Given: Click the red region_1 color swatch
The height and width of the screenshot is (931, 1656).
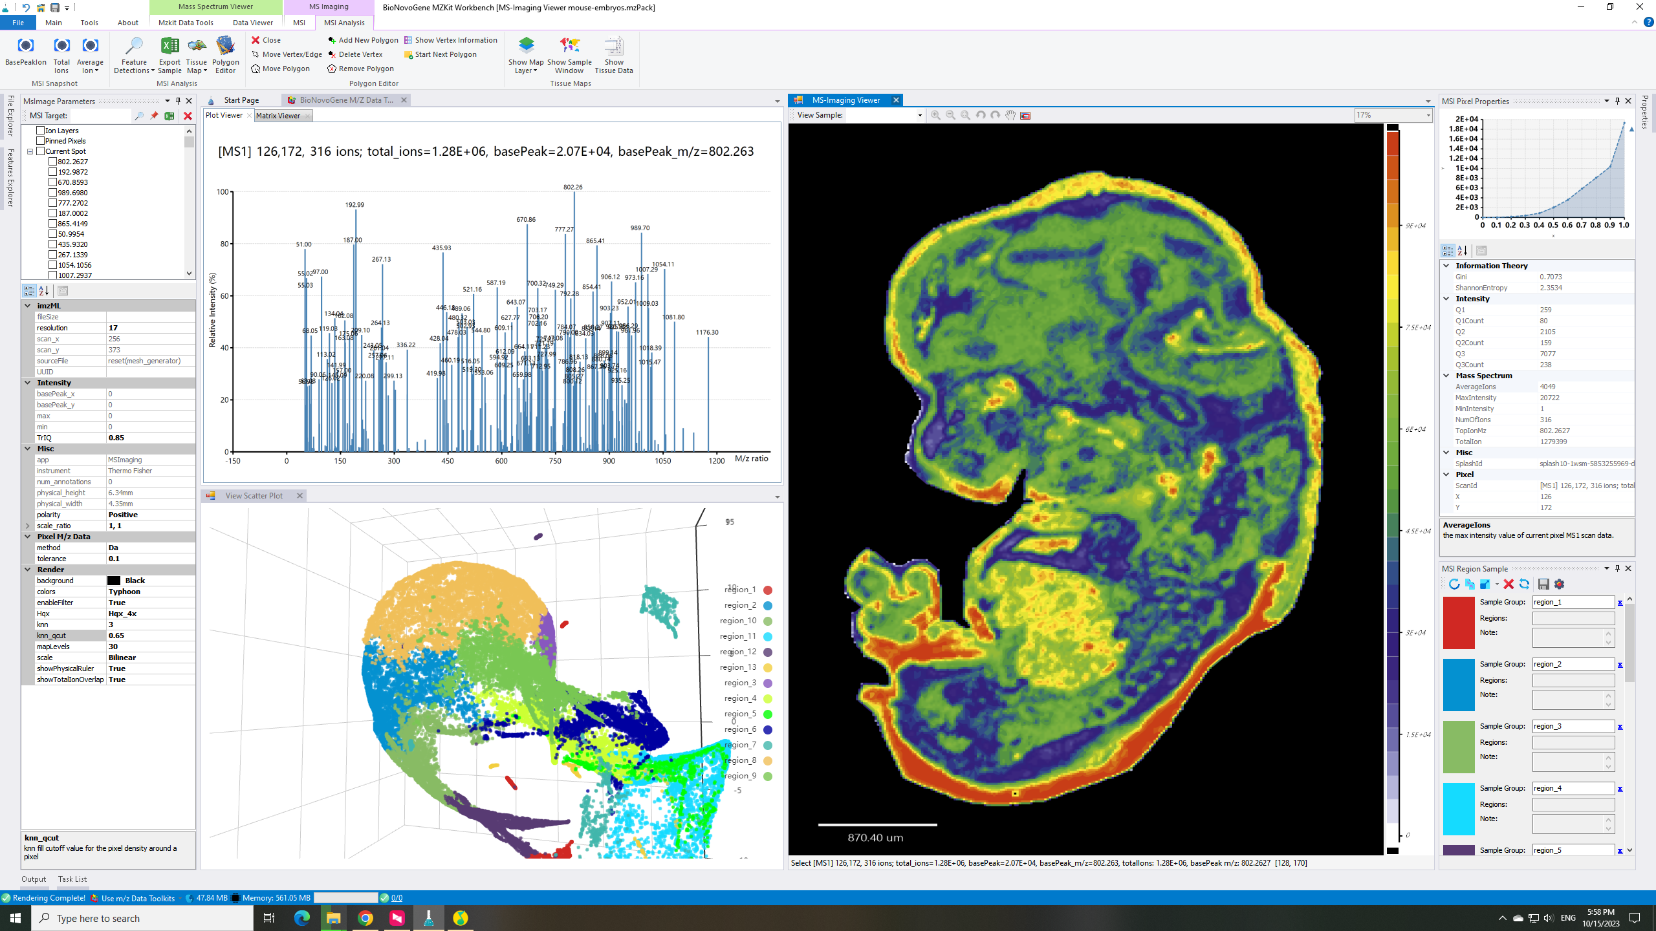Looking at the screenshot, I should [1458, 623].
